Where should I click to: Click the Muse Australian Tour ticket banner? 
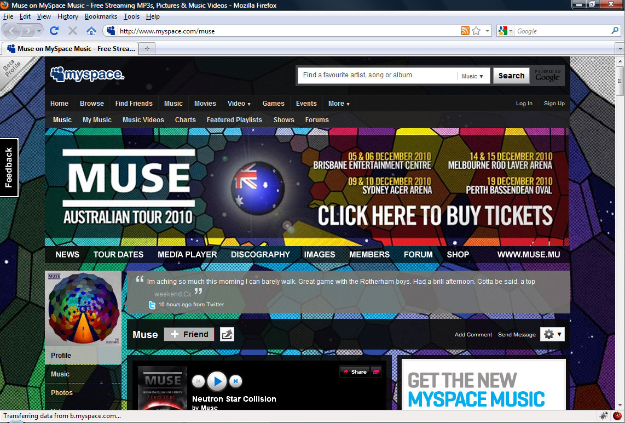(308, 187)
